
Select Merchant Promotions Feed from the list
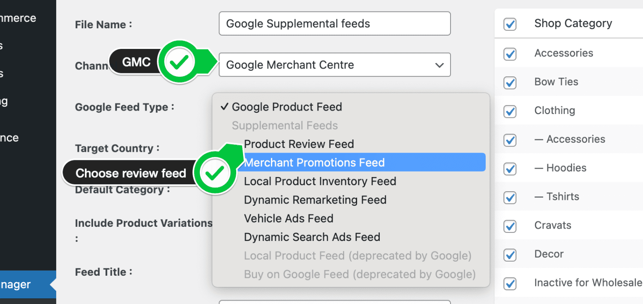(314, 162)
